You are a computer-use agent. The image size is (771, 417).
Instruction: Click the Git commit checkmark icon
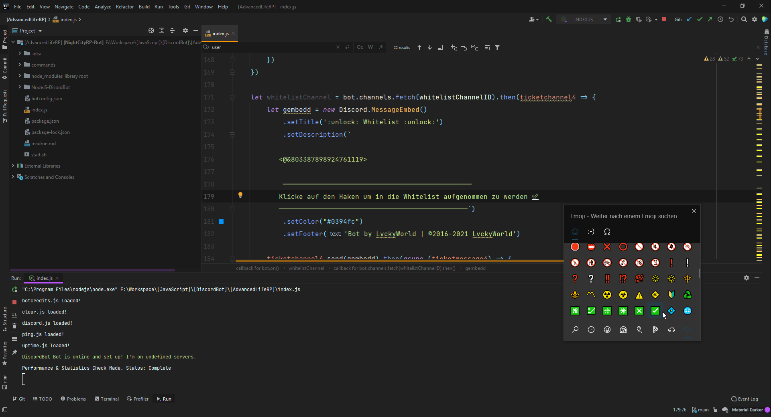click(x=700, y=19)
